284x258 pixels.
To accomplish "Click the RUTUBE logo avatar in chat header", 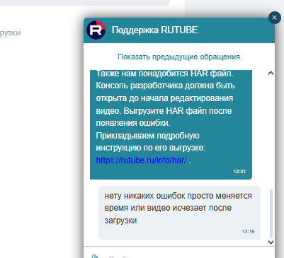I will point(96,30).
